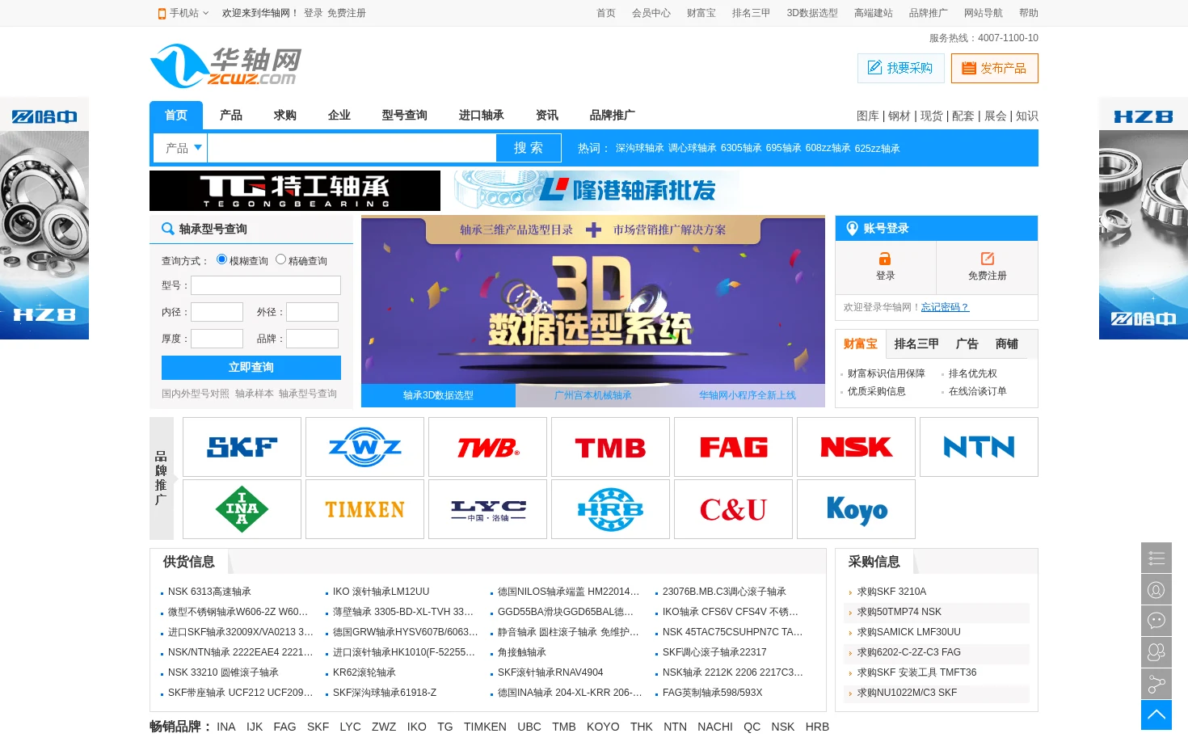This screenshot has height=746, width=1188.
Task: Open the HRB brand logo
Action: pyautogui.click(x=610, y=509)
